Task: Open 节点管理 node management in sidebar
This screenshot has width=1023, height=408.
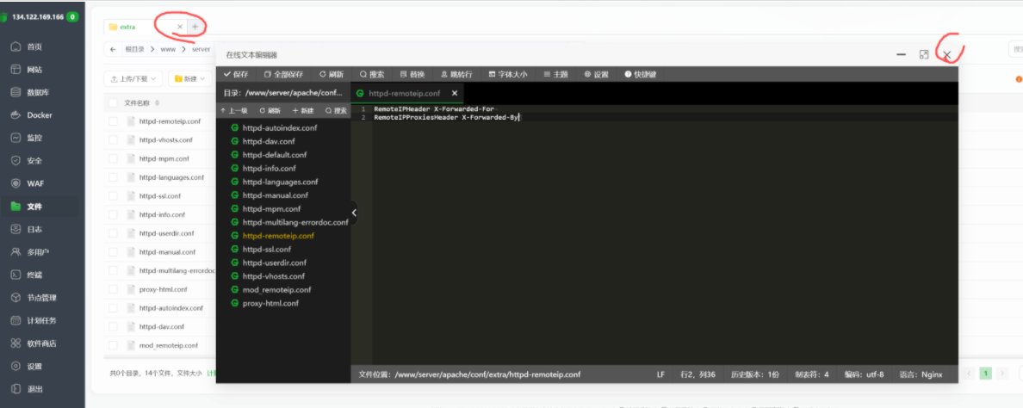Action: point(41,298)
